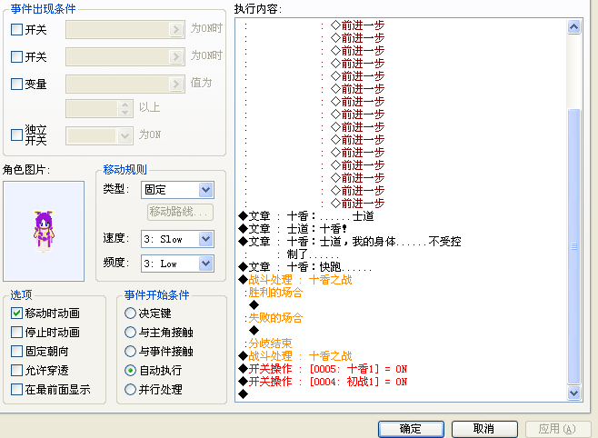Select 与主角接触 start condition
Image resolution: width=598 pixels, height=438 pixels.
point(131,332)
